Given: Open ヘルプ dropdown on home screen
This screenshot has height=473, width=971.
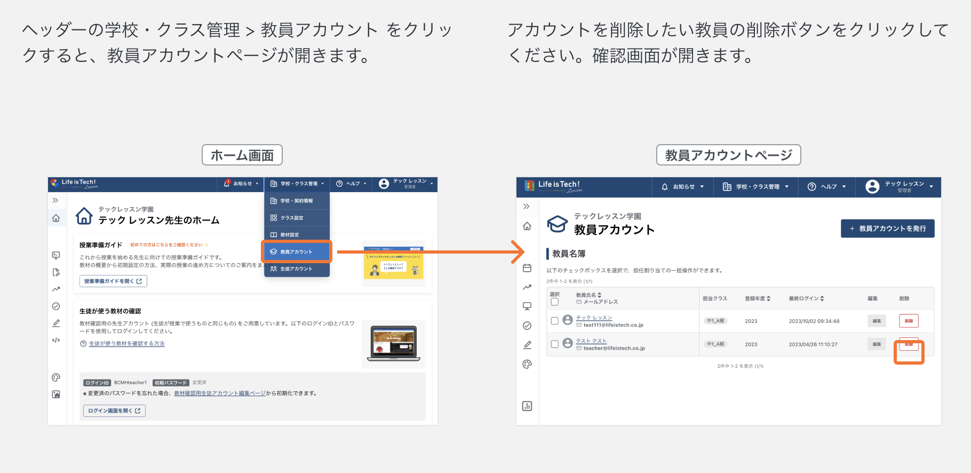Looking at the screenshot, I should pos(351,184).
